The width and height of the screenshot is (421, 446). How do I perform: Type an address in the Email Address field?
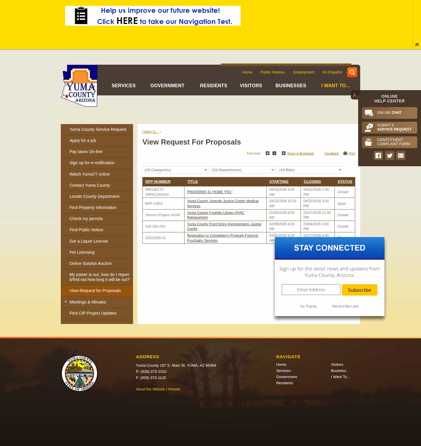click(311, 289)
